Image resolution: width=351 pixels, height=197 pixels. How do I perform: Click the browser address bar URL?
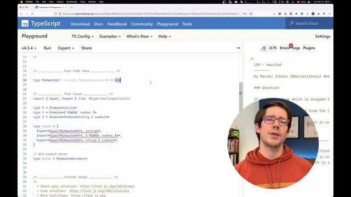[x=150, y=14]
